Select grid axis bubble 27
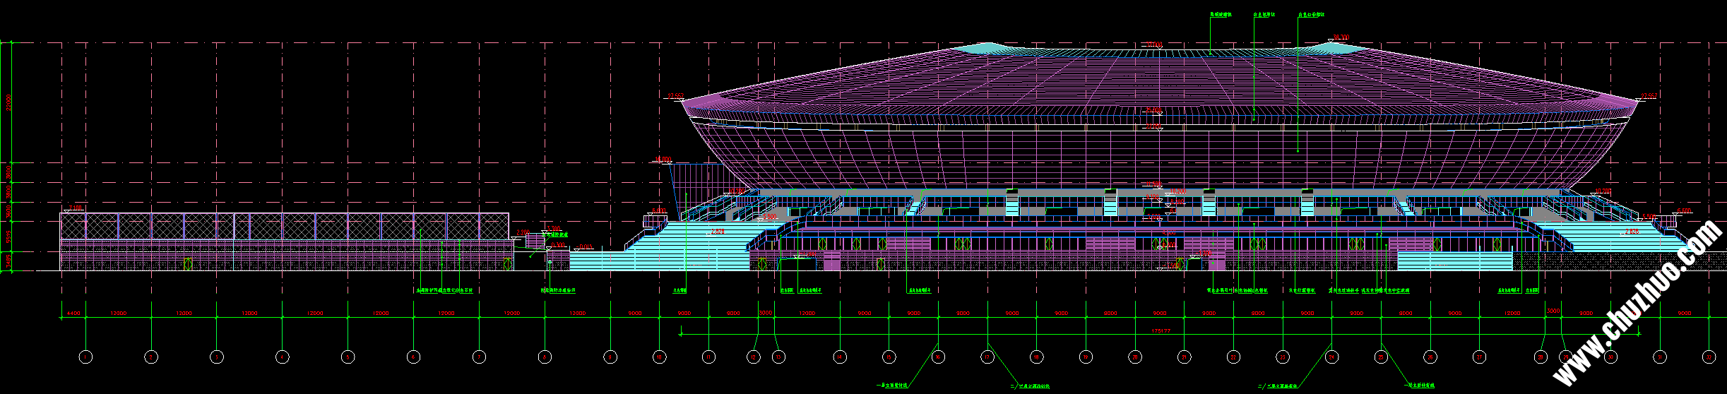The width and height of the screenshot is (1727, 394). tap(1479, 357)
